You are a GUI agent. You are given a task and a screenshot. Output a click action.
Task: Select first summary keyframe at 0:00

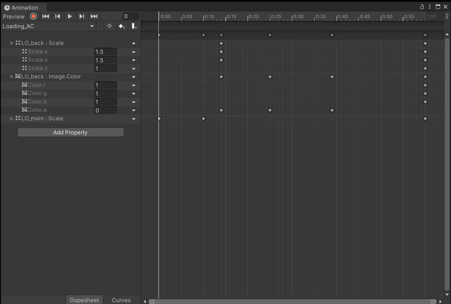click(x=159, y=35)
